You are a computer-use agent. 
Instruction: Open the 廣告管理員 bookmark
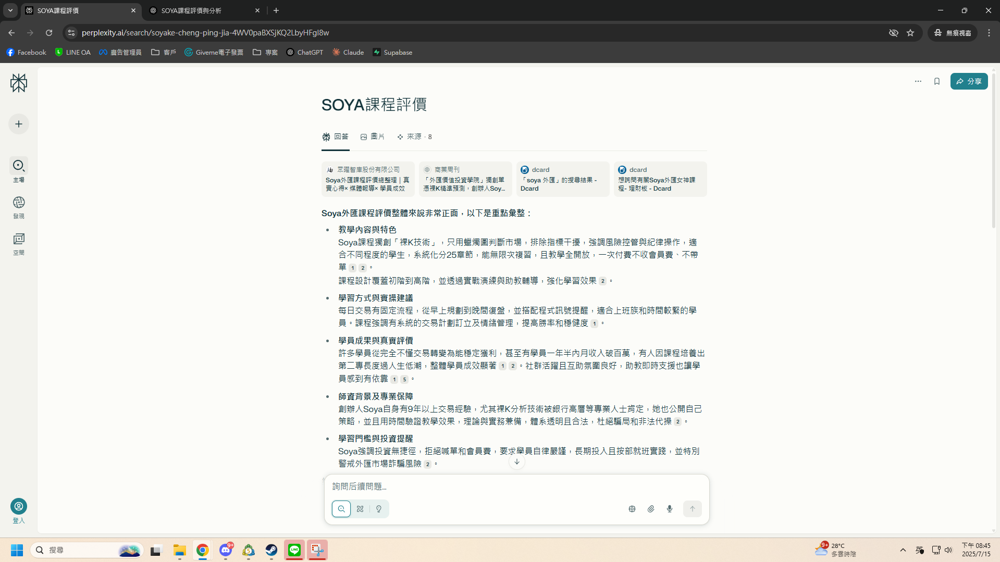click(120, 52)
